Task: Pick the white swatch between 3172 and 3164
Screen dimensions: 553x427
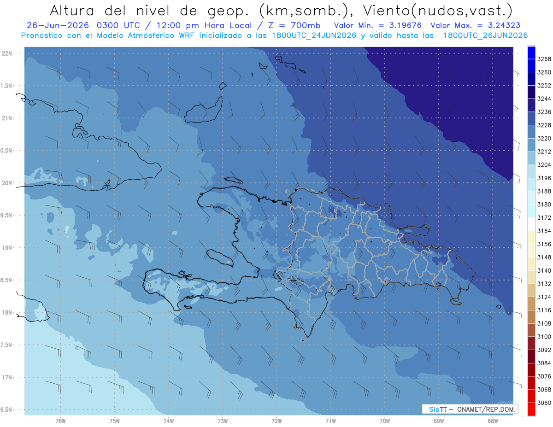Action: (531, 224)
